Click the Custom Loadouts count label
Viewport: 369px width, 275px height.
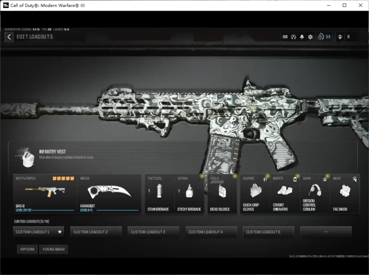pyautogui.click(x=31, y=221)
